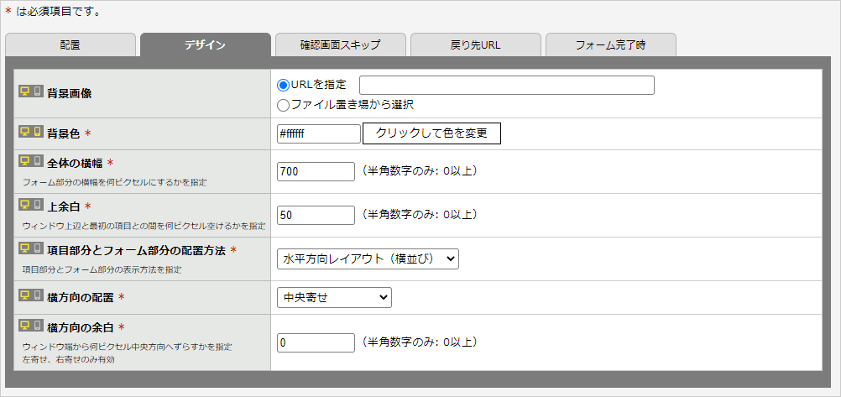Switch to the 配置 tab
The height and width of the screenshot is (397, 841).
click(71, 44)
